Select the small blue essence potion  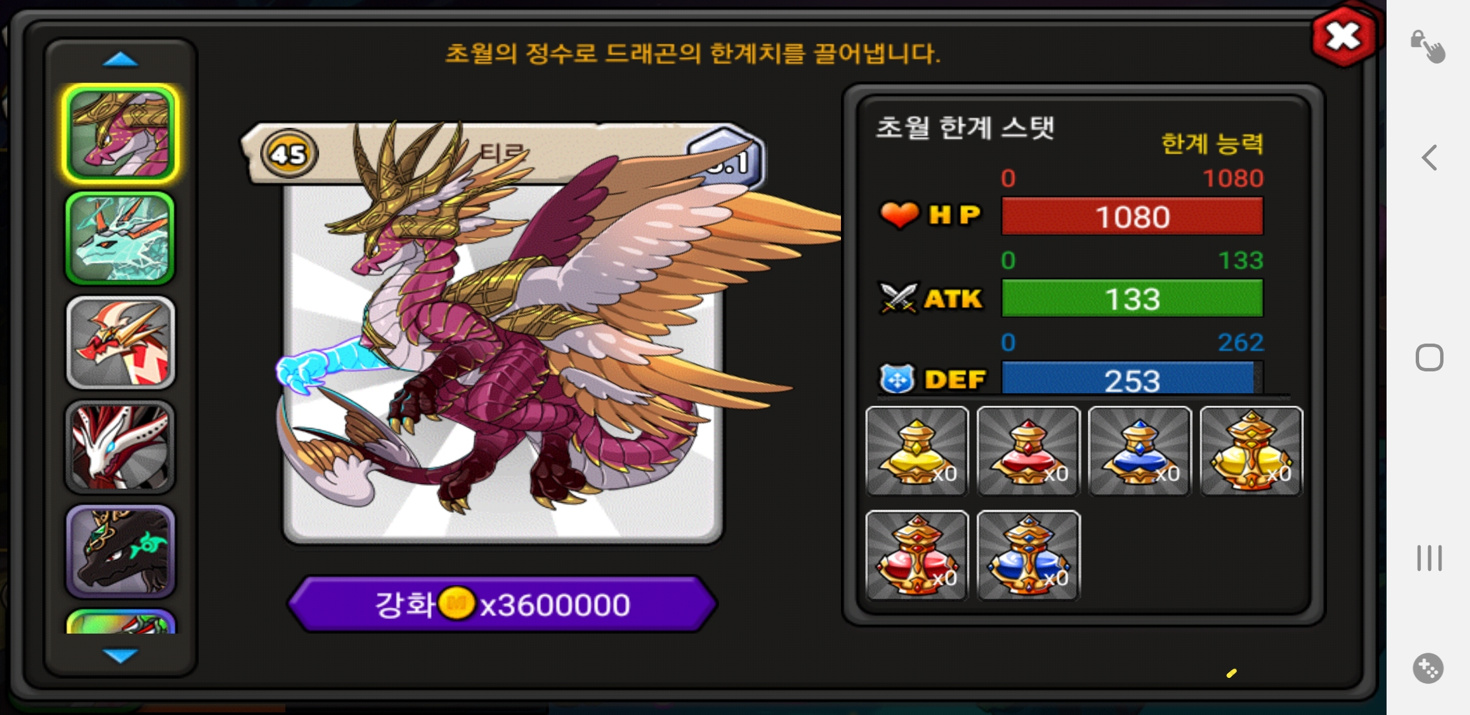[x=1140, y=452]
